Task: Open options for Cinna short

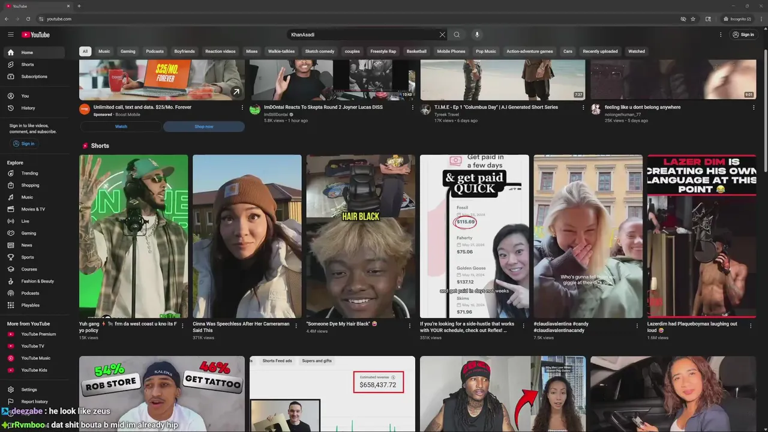Action: click(x=296, y=326)
